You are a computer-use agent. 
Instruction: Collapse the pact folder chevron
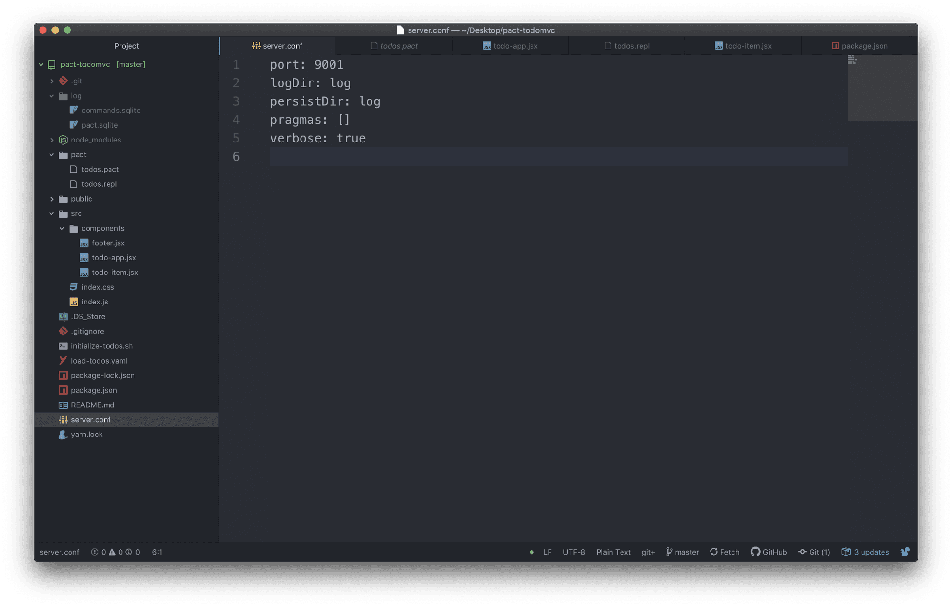(52, 155)
